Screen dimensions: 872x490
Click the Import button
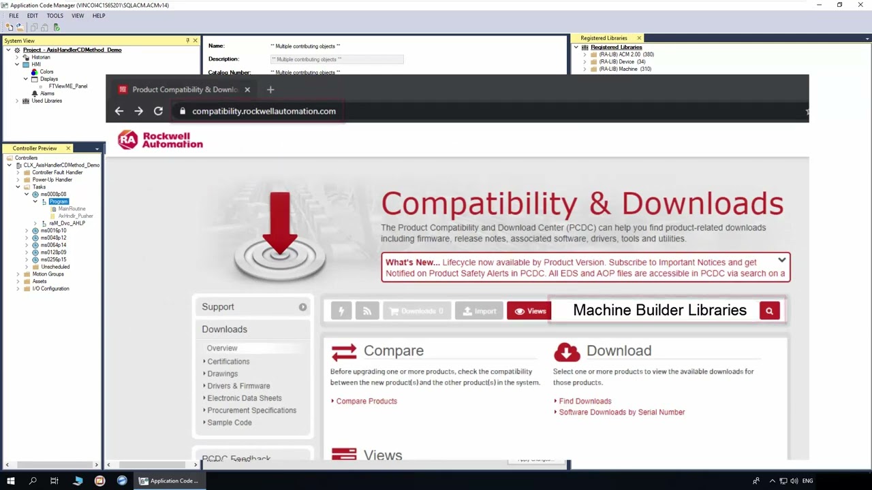pos(479,311)
